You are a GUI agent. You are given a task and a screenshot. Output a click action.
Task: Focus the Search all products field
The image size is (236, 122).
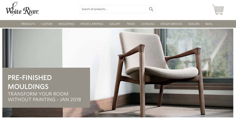coord(117,9)
